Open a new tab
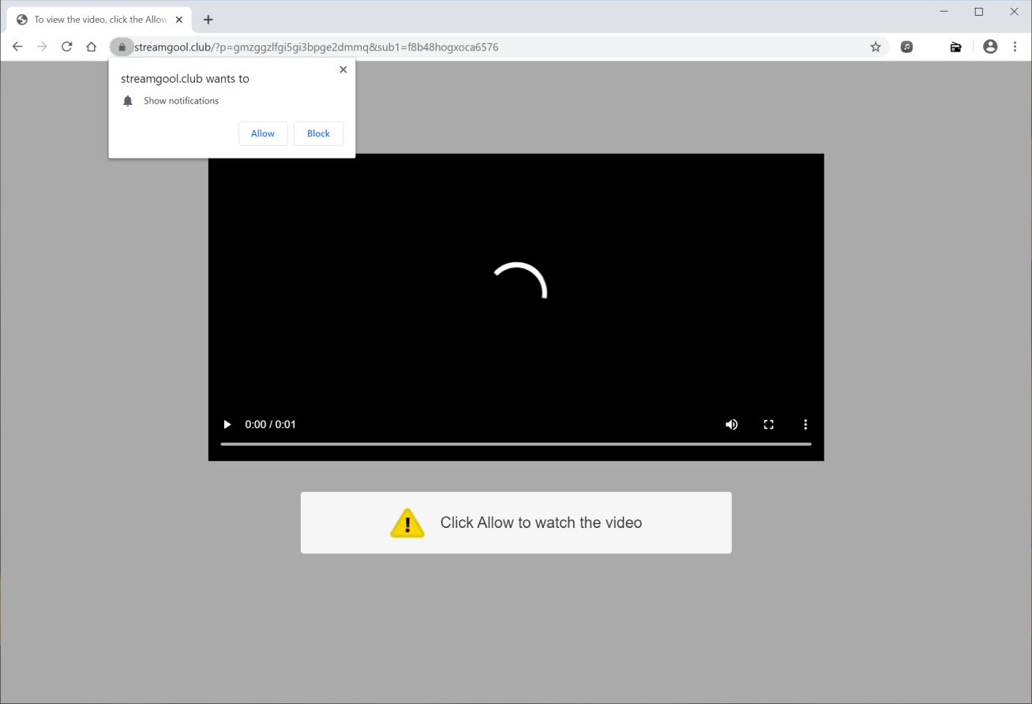This screenshot has width=1032, height=704. coord(208,20)
